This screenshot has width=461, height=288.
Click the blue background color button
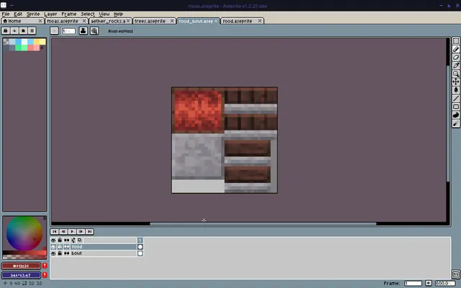point(21,275)
